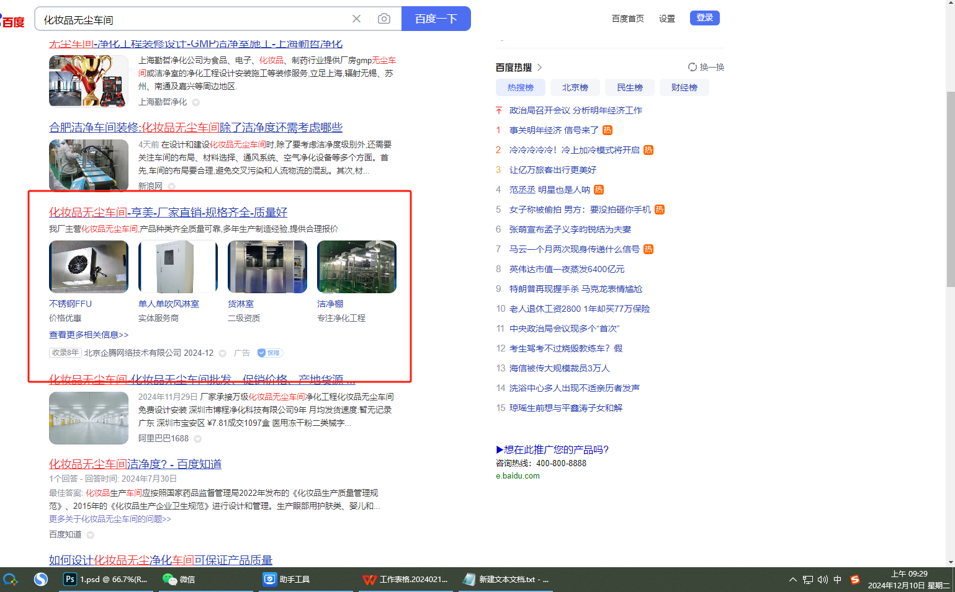This screenshot has width=955, height=592.
Task: Click the taskbar search icon
Action: pos(11,580)
